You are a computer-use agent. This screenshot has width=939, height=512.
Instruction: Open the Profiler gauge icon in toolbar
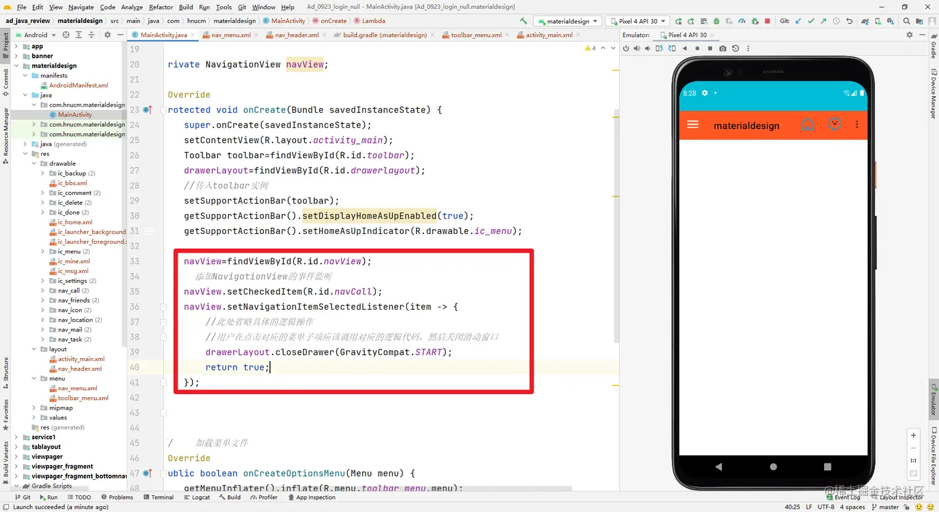tap(742, 21)
